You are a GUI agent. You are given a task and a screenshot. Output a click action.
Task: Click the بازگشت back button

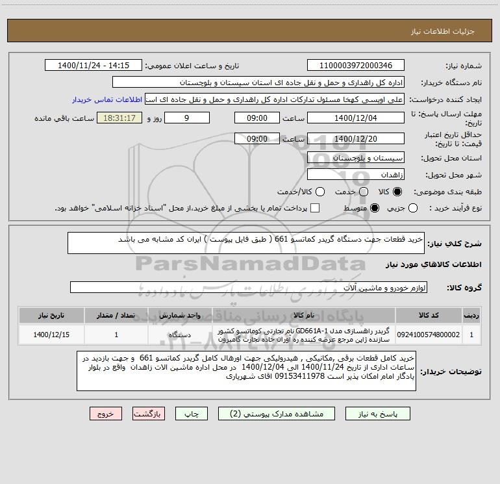[149, 414]
